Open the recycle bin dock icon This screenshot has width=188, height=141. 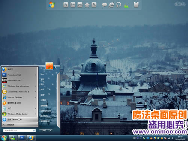pos(136,5)
